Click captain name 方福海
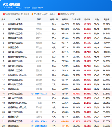 click(39, 117)
